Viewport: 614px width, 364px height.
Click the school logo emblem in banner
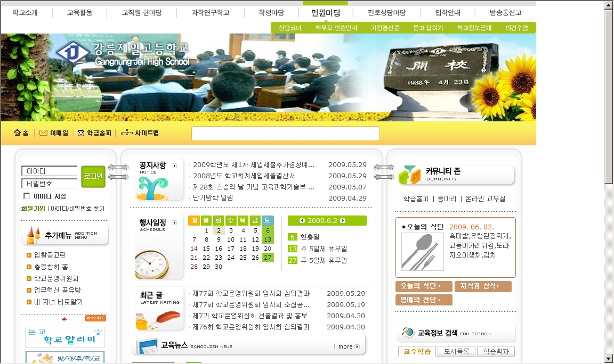coord(72,52)
